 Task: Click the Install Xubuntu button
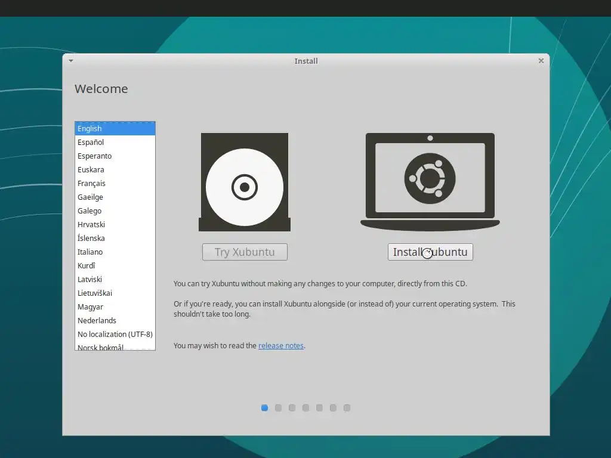430,252
